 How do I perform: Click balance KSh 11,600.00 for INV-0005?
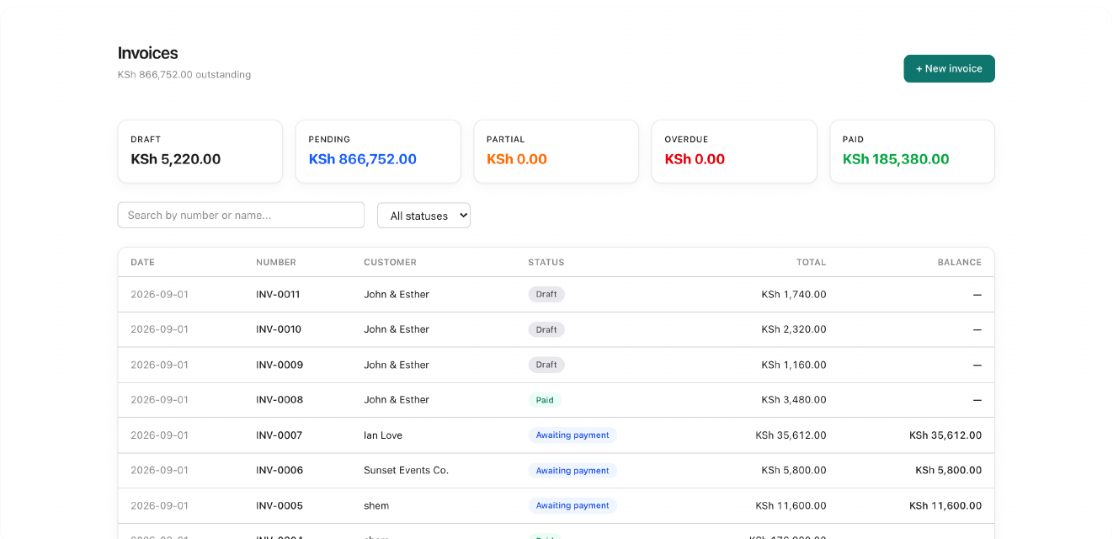click(x=945, y=505)
